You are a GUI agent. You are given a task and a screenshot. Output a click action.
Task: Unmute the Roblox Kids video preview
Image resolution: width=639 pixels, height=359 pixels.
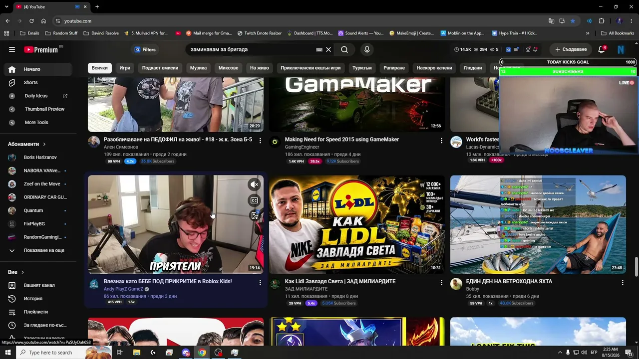(x=255, y=184)
